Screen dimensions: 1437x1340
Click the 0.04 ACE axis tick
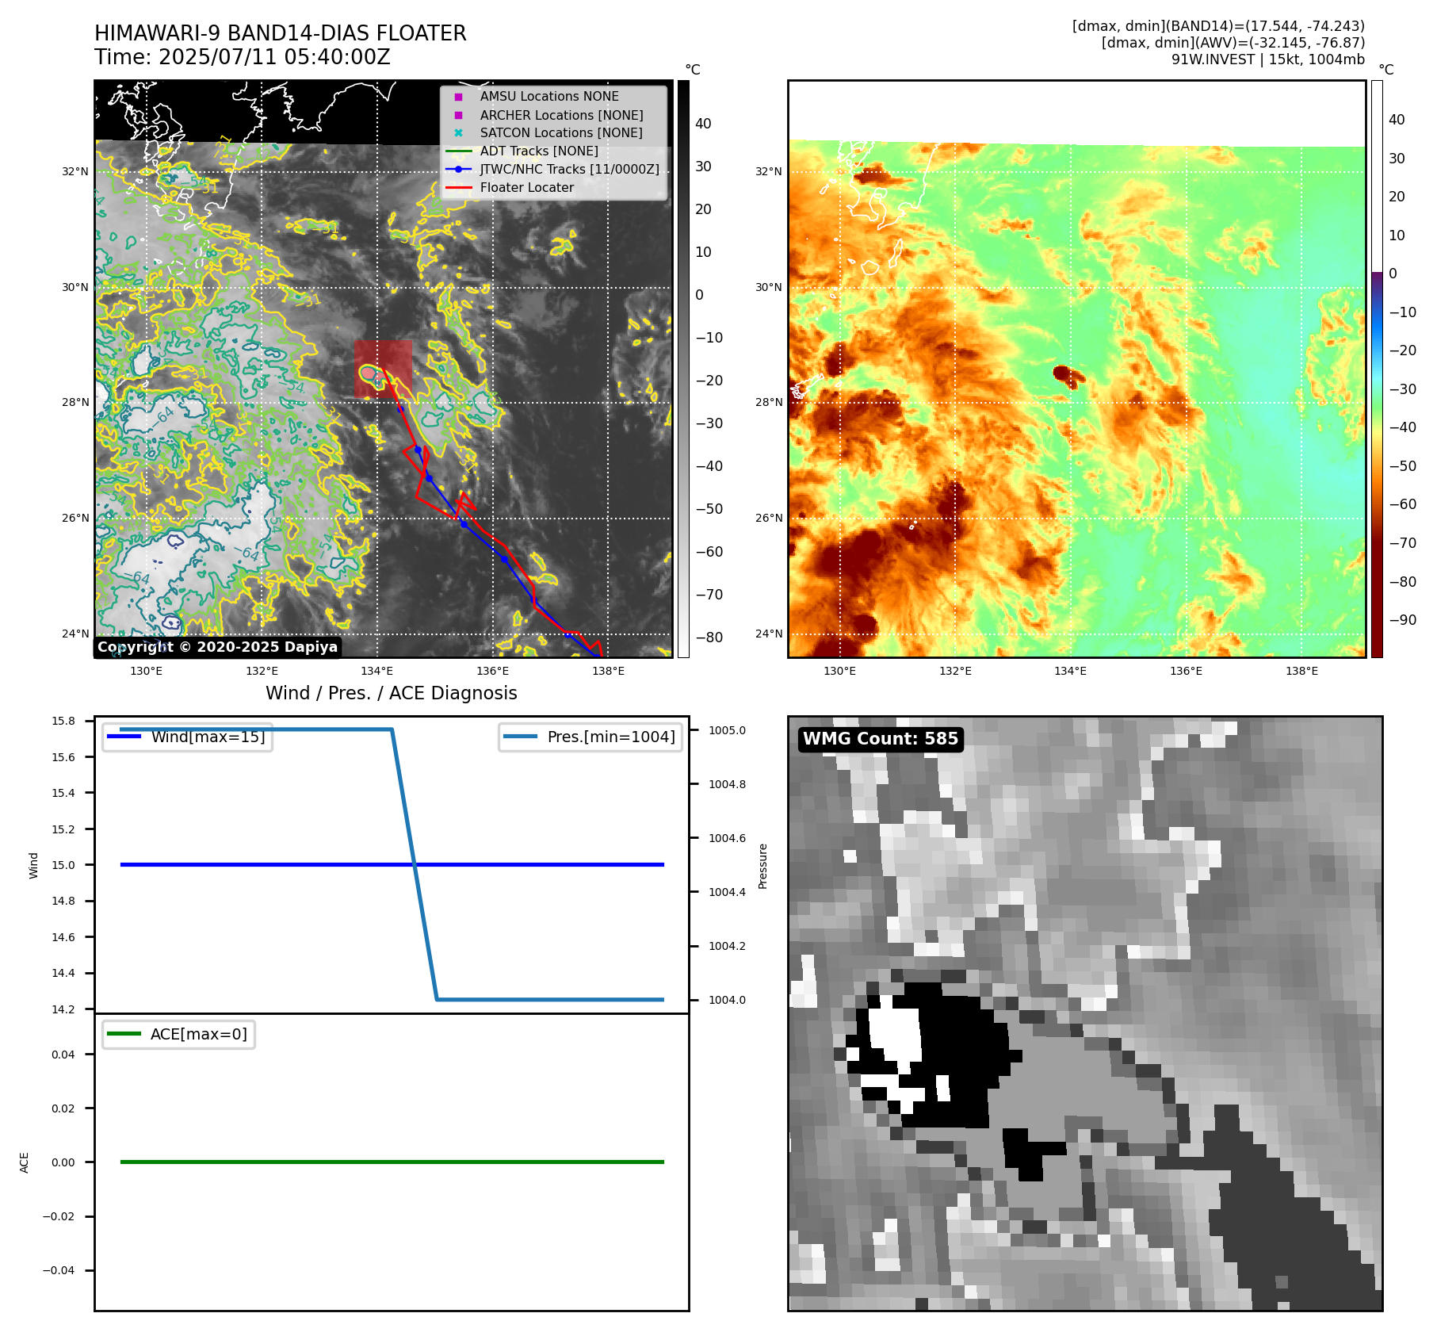point(63,1055)
